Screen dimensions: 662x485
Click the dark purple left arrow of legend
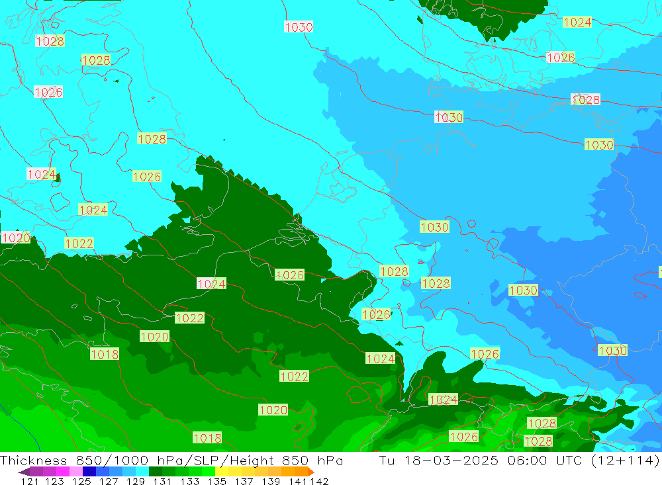[x=24, y=472]
